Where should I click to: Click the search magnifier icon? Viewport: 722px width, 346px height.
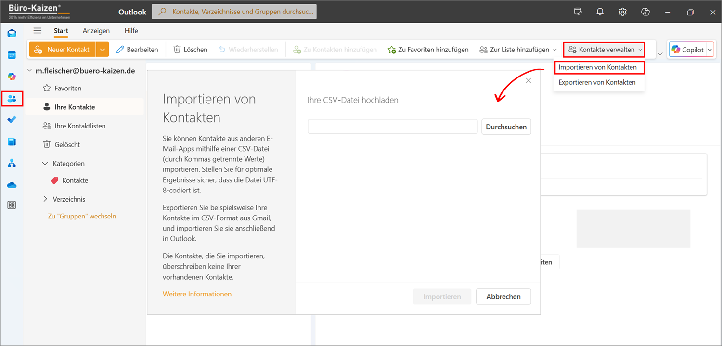click(x=163, y=12)
